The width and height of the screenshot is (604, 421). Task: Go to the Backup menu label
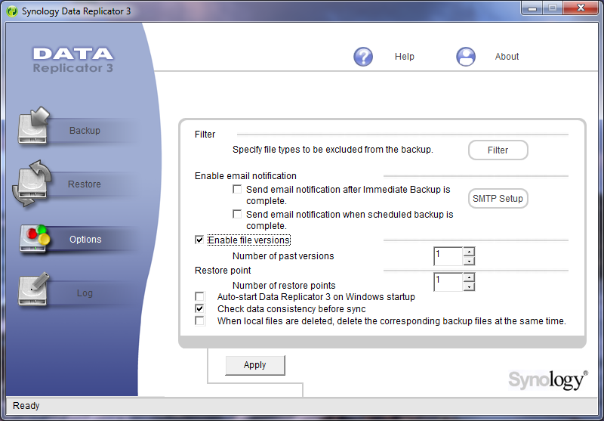(x=85, y=130)
